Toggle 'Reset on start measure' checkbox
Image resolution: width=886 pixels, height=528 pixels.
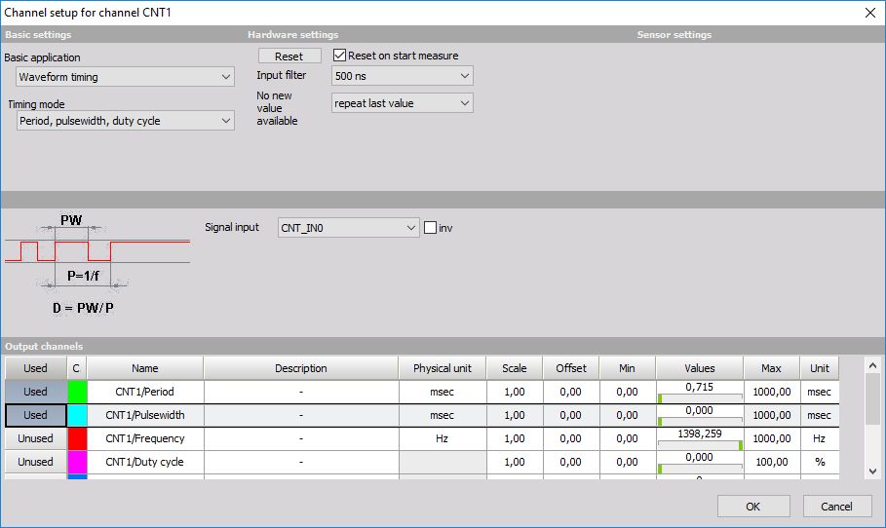click(x=339, y=56)
